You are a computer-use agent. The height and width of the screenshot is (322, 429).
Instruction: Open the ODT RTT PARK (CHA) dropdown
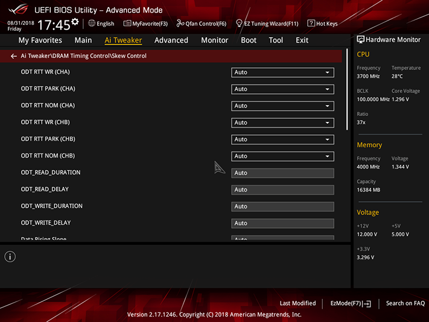(282, 89)
